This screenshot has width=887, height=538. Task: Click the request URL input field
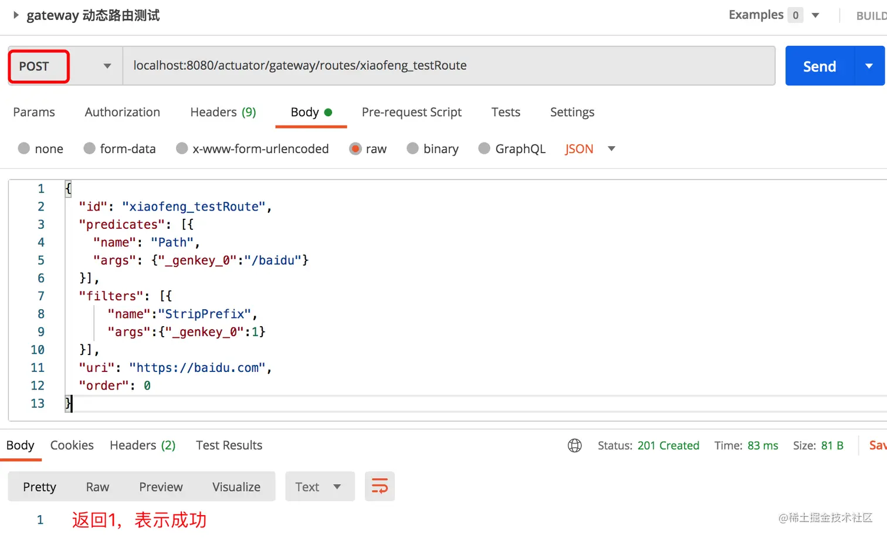point(448,66)
